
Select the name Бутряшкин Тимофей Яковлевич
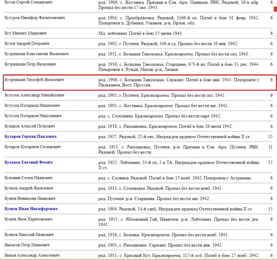(34, 80)
